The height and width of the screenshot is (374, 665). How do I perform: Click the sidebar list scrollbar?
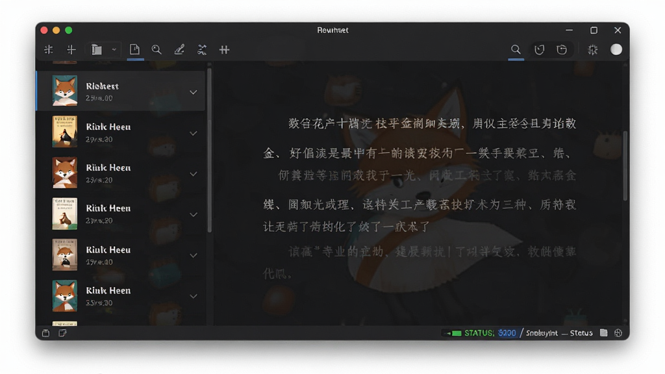pyautogui.click(x=209, y=151)
